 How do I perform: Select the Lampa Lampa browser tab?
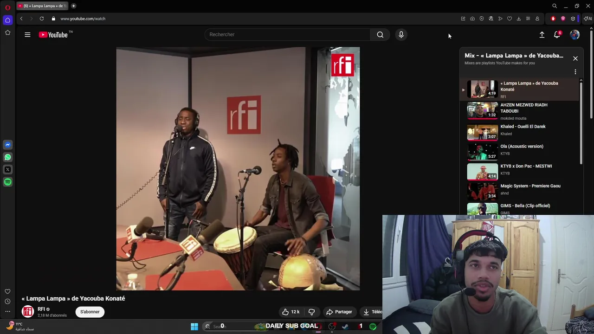(43, 6)
